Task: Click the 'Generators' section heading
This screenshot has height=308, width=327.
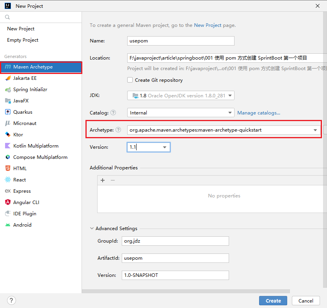Action: tap(16, 56)
